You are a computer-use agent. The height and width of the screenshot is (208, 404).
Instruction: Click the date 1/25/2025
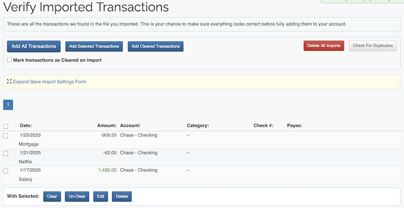point(30,135)
